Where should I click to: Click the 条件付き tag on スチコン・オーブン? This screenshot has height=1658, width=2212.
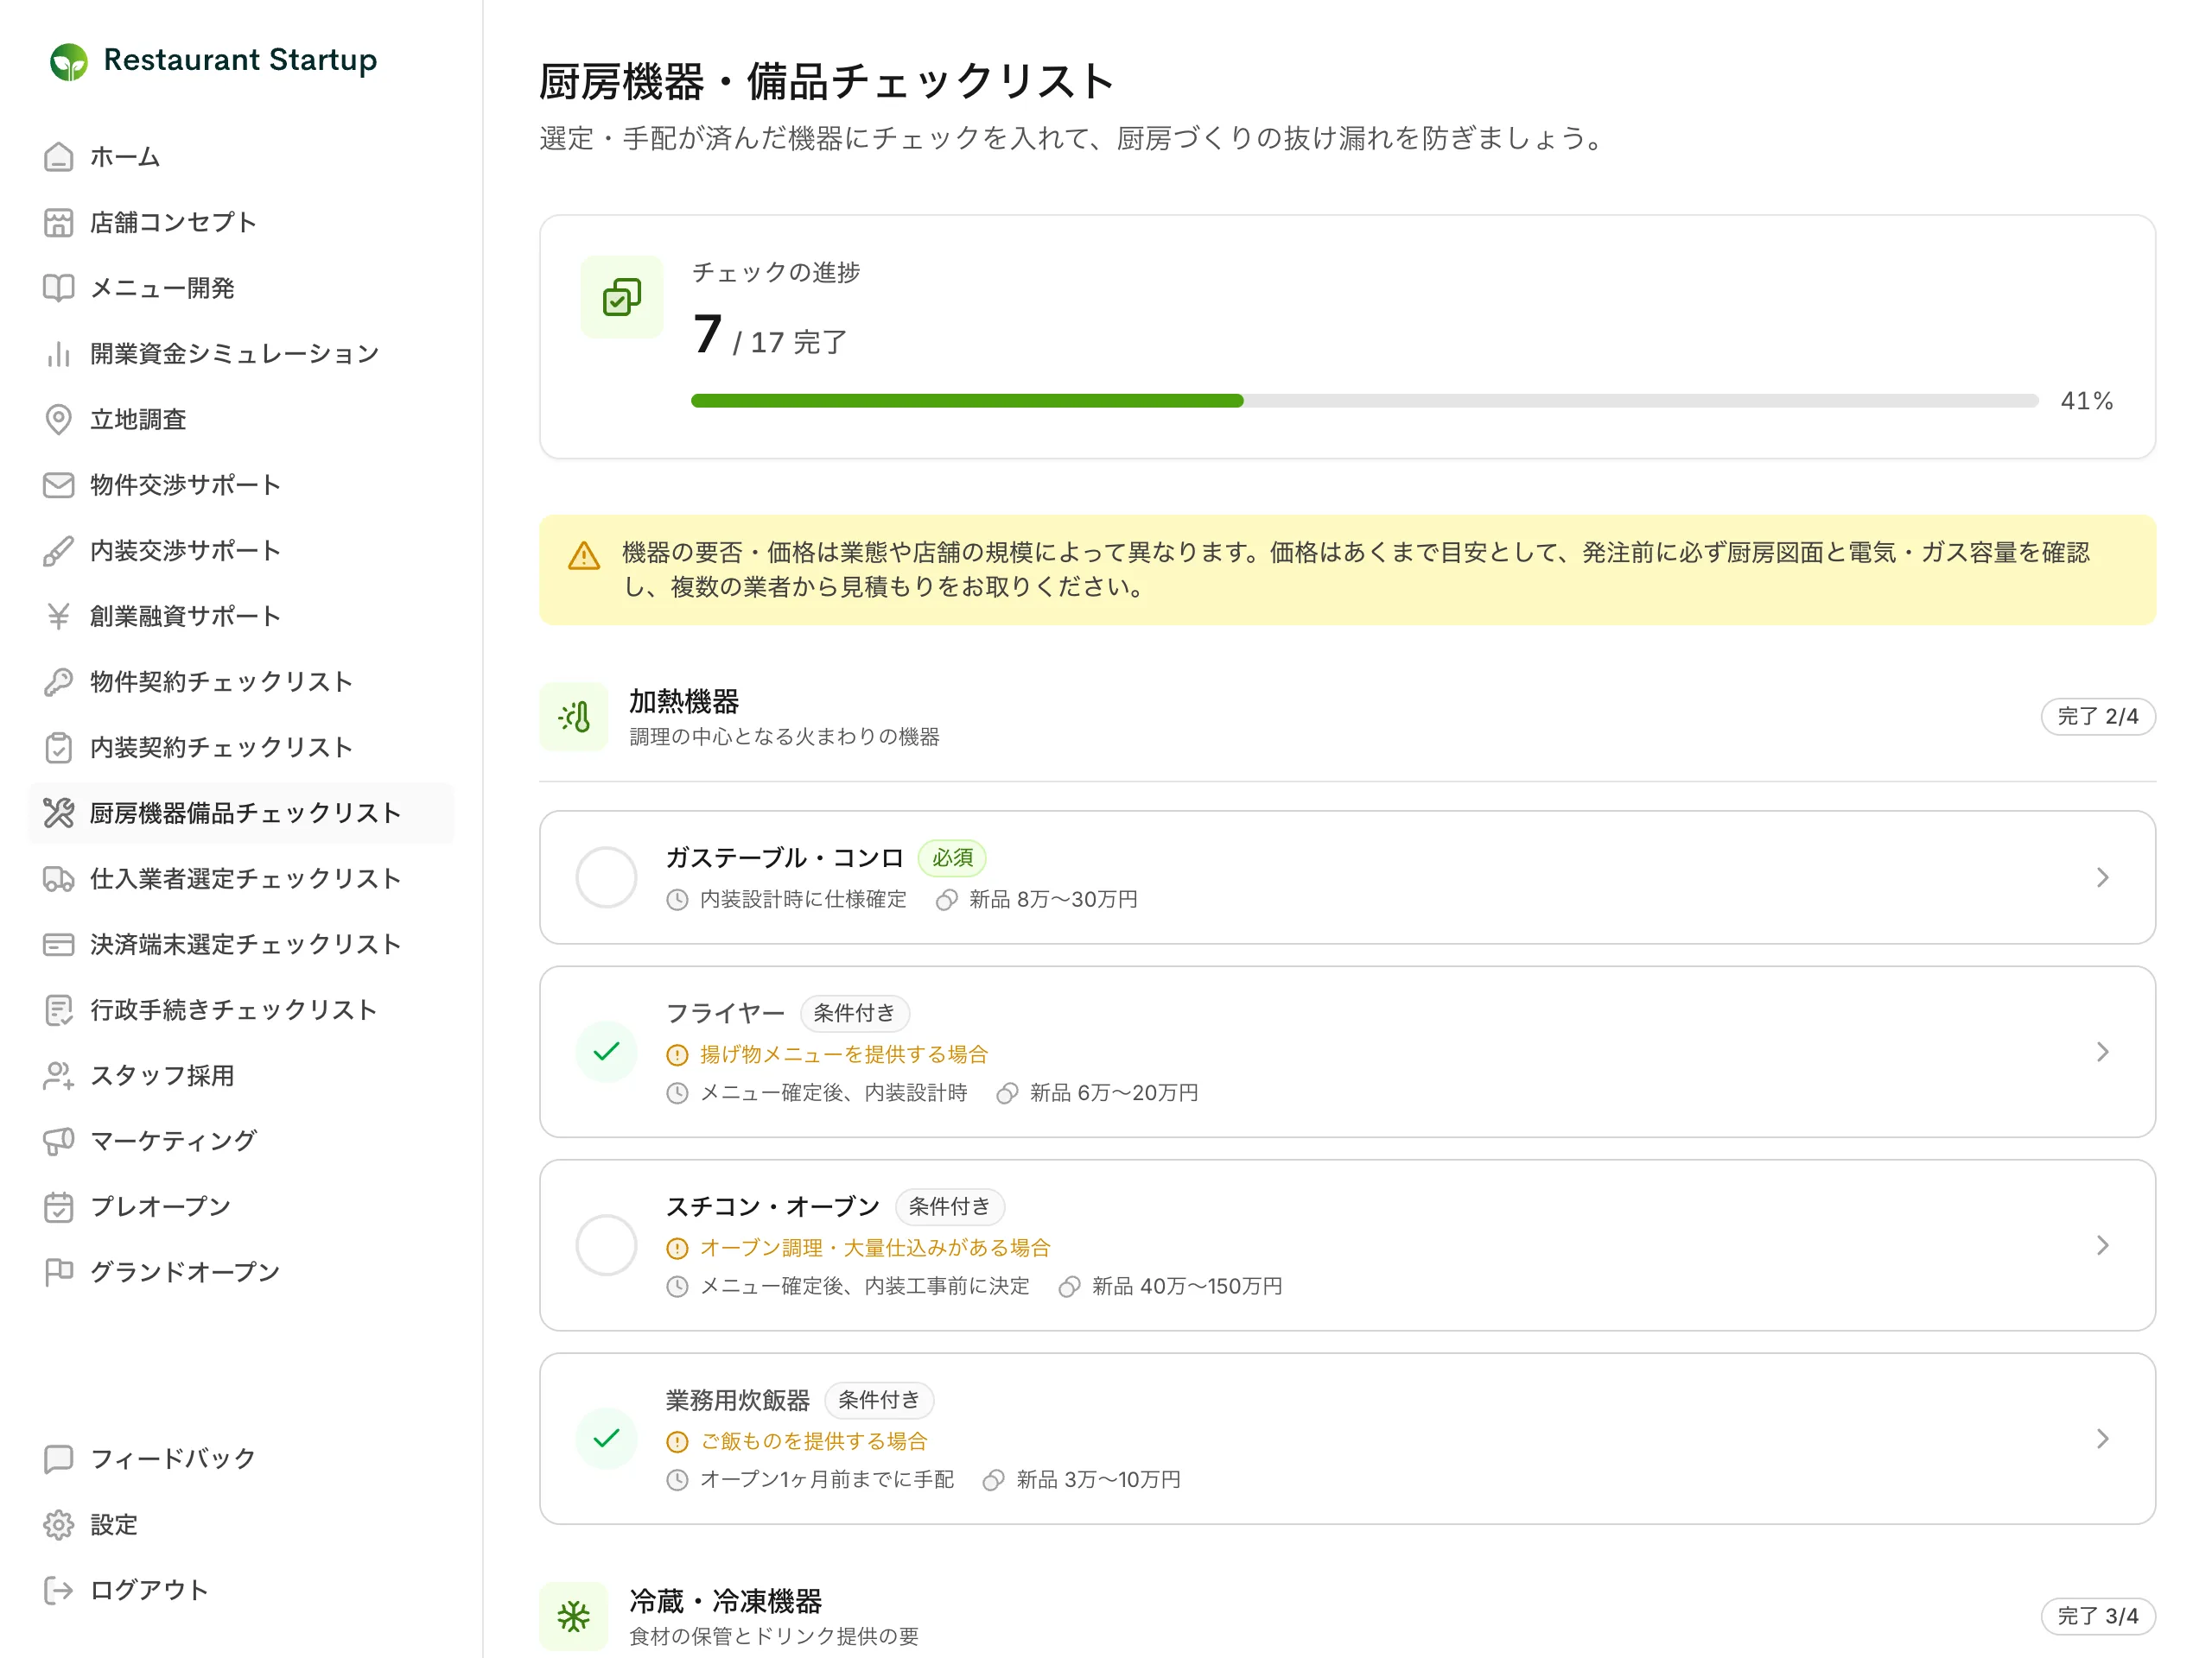point(949,1207)
